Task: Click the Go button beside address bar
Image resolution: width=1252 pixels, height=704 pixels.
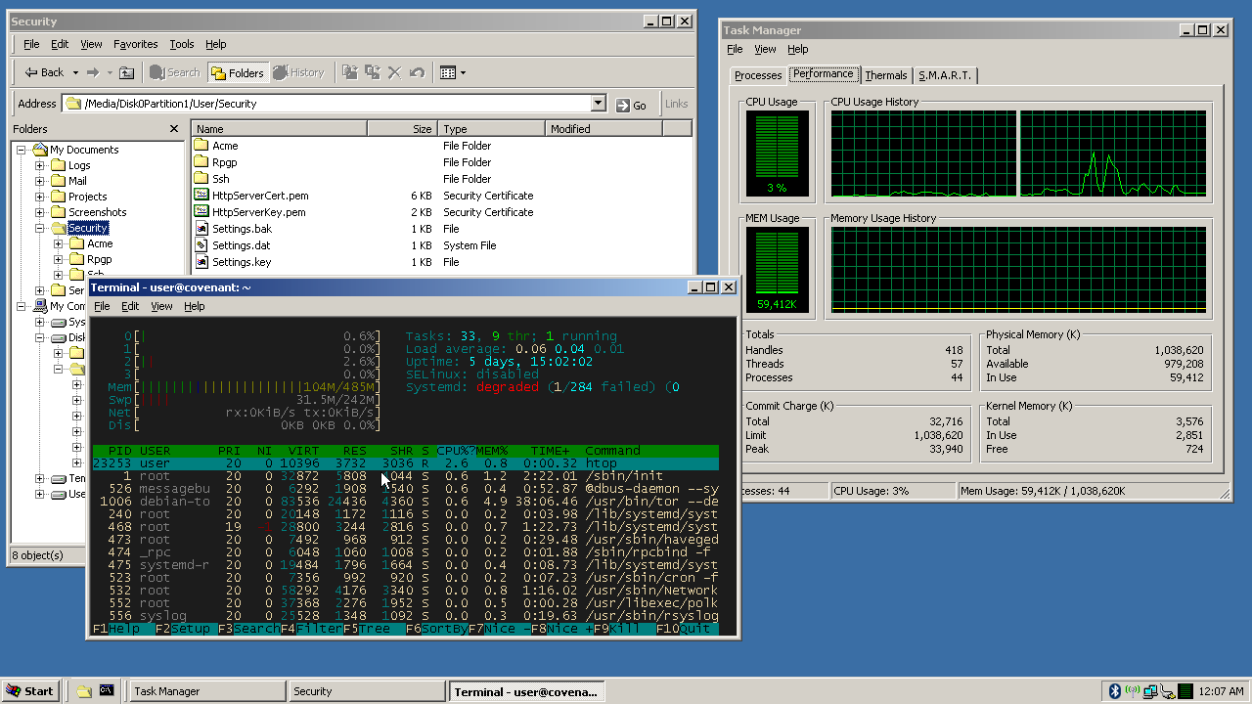Action: point(631,105)
